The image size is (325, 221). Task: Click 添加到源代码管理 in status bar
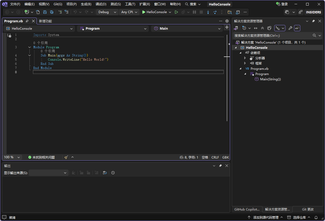point(265,217)
